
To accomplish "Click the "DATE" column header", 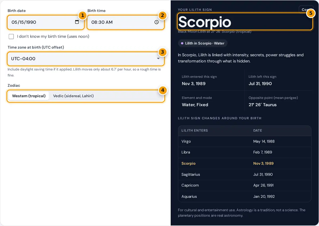I will 258,131.
